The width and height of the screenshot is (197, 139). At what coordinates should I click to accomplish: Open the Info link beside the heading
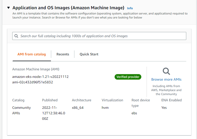(x=130, y=8)
